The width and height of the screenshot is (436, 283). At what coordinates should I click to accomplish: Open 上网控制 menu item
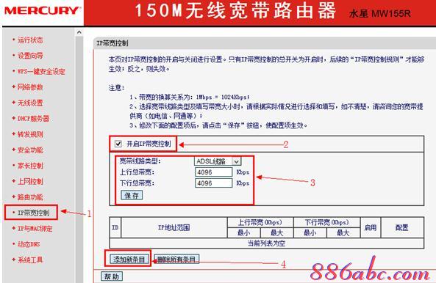[x=30, y=181]
